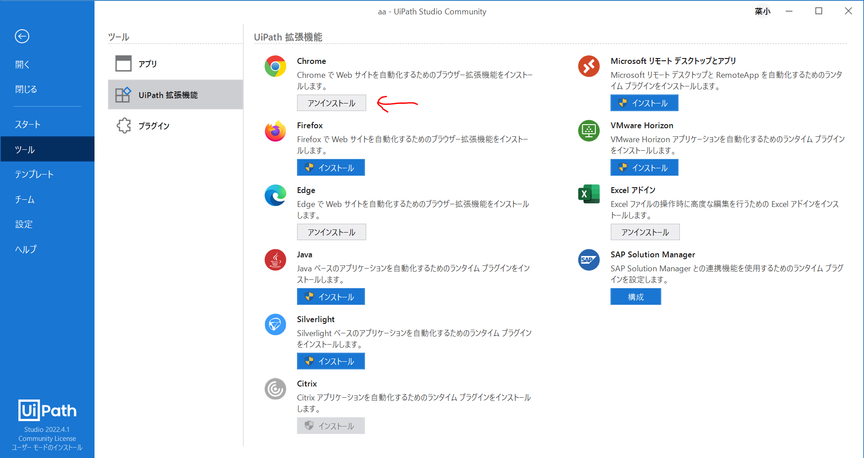Click the Community License text

tap(47, 439)
